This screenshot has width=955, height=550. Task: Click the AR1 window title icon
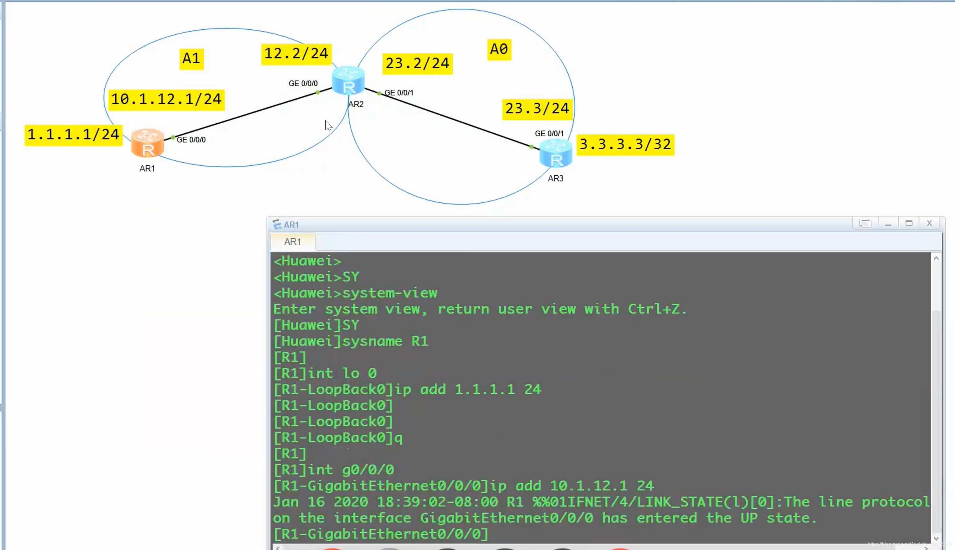click(x=277, y=224)
